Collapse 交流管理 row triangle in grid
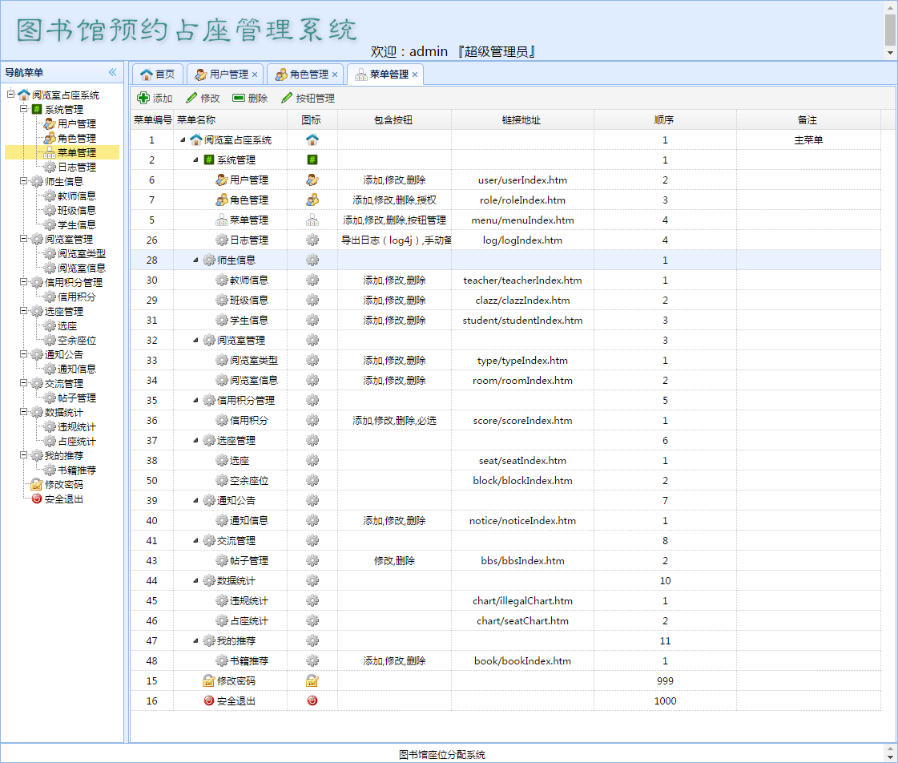Viewport: 898px width, 763px height. click(195, 541)
